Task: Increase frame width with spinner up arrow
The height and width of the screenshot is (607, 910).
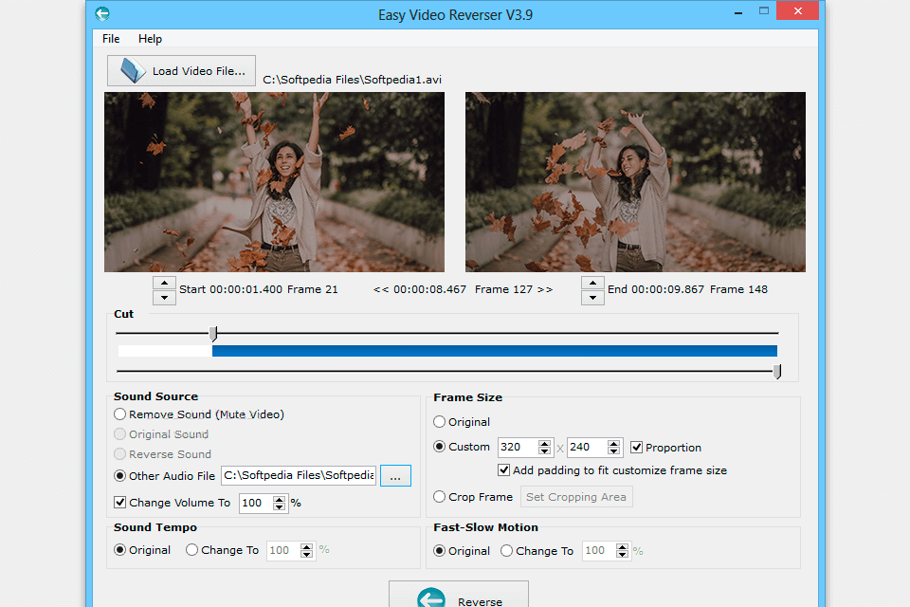Action: (544, 443)
